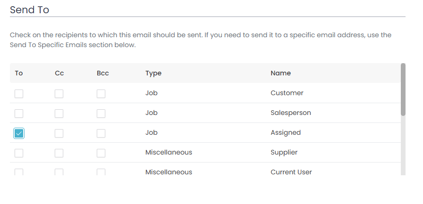Screen dimensions: 423x204
Task: Enable Cc for Salesperson row
Action: (59, 114)
